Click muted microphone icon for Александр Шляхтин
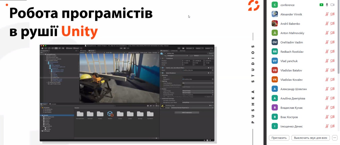The height and width of the screenshot is (145, 340). click(x=327, y=89)
